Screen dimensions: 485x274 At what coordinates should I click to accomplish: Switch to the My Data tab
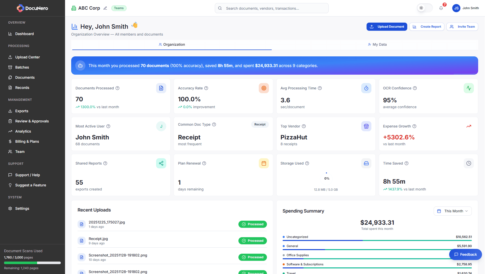[x=377, y=44]
